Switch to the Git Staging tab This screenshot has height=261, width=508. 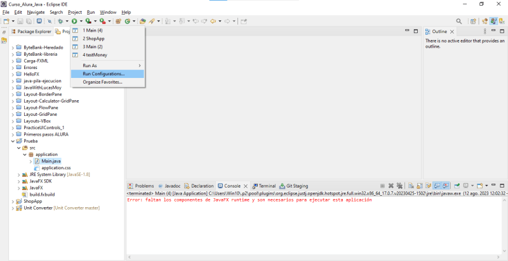(x=294, y=186)
